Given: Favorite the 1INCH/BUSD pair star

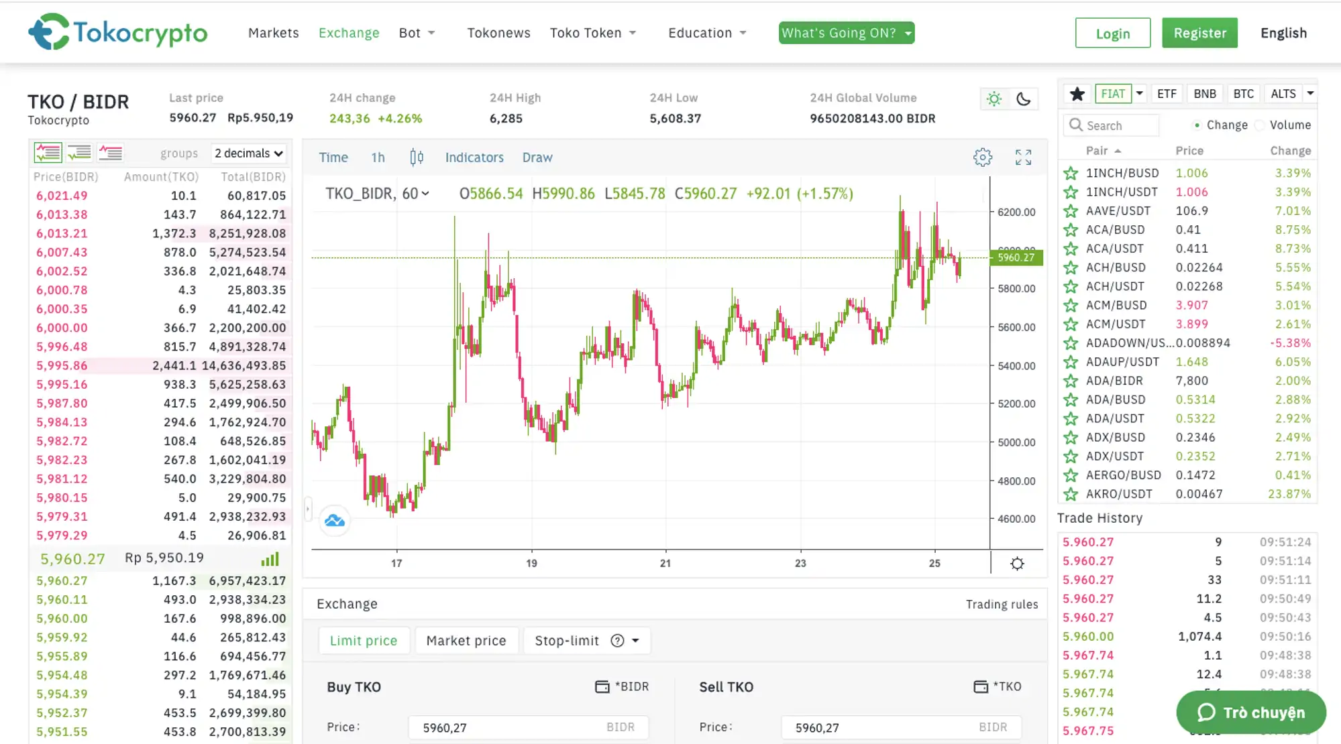Looking at the screenshot, I should [x=1071, y=173].
